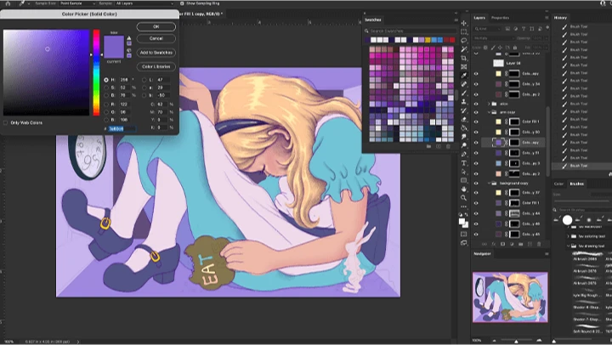Open the Sample Size Point Sample dropdown

click(x=77, y=3)
